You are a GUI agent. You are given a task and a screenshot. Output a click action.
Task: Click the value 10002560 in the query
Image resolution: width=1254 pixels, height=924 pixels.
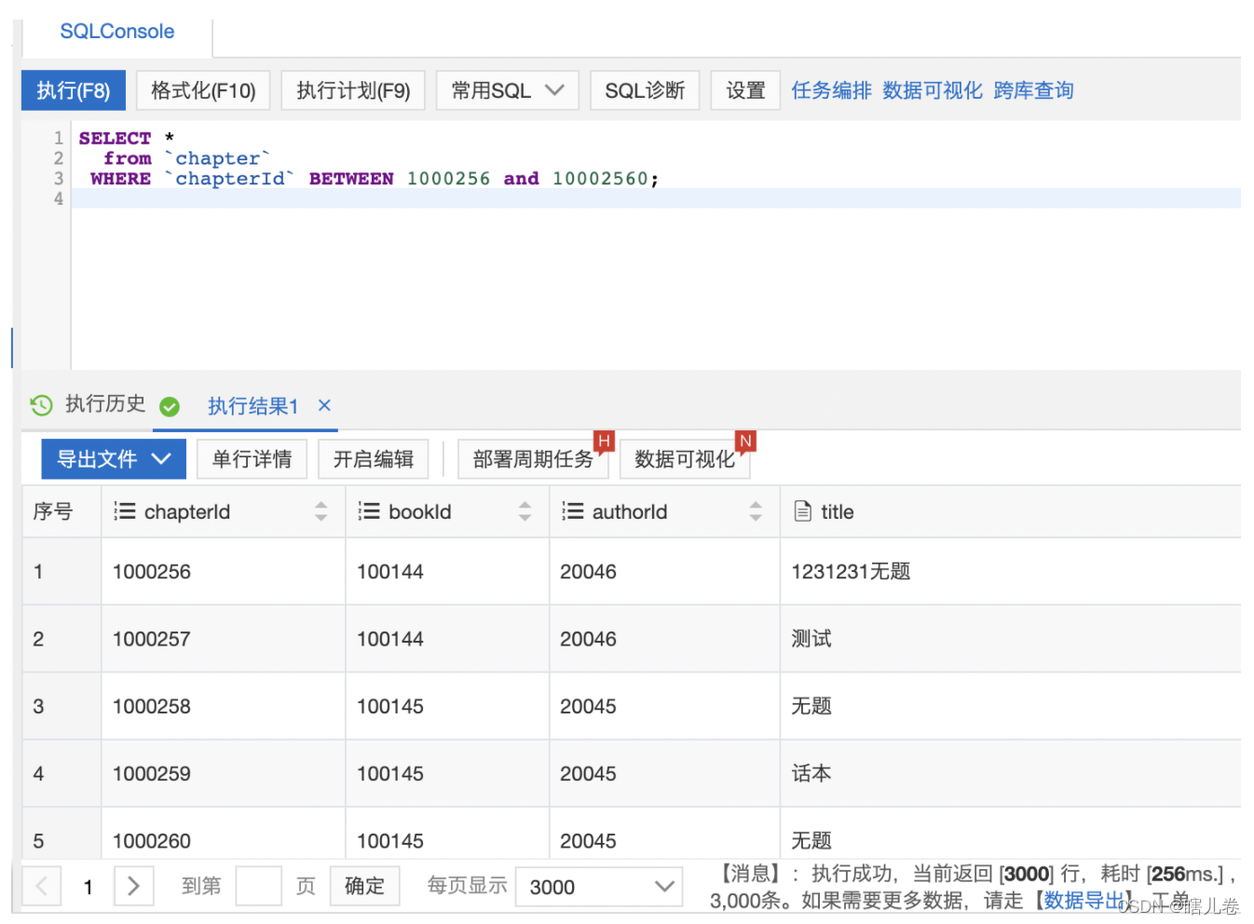(600, 179)
